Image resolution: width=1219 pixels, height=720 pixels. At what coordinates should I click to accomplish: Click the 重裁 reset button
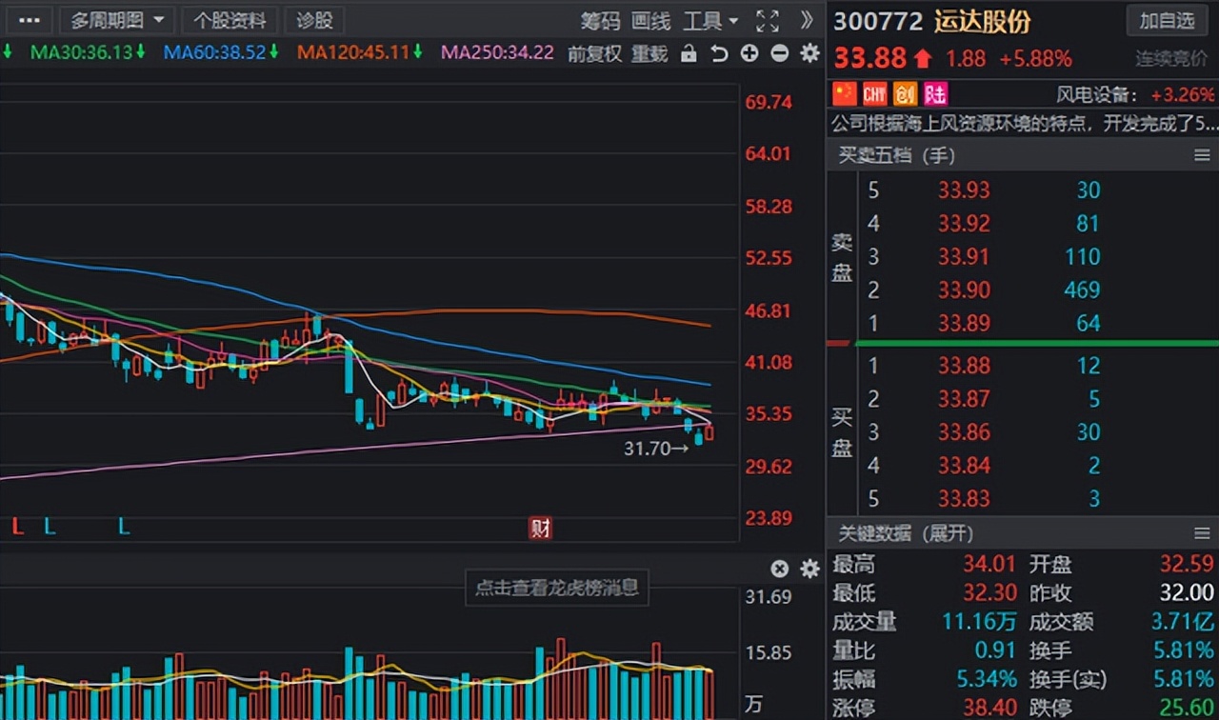pyautogui.click(x=649, y=53)
